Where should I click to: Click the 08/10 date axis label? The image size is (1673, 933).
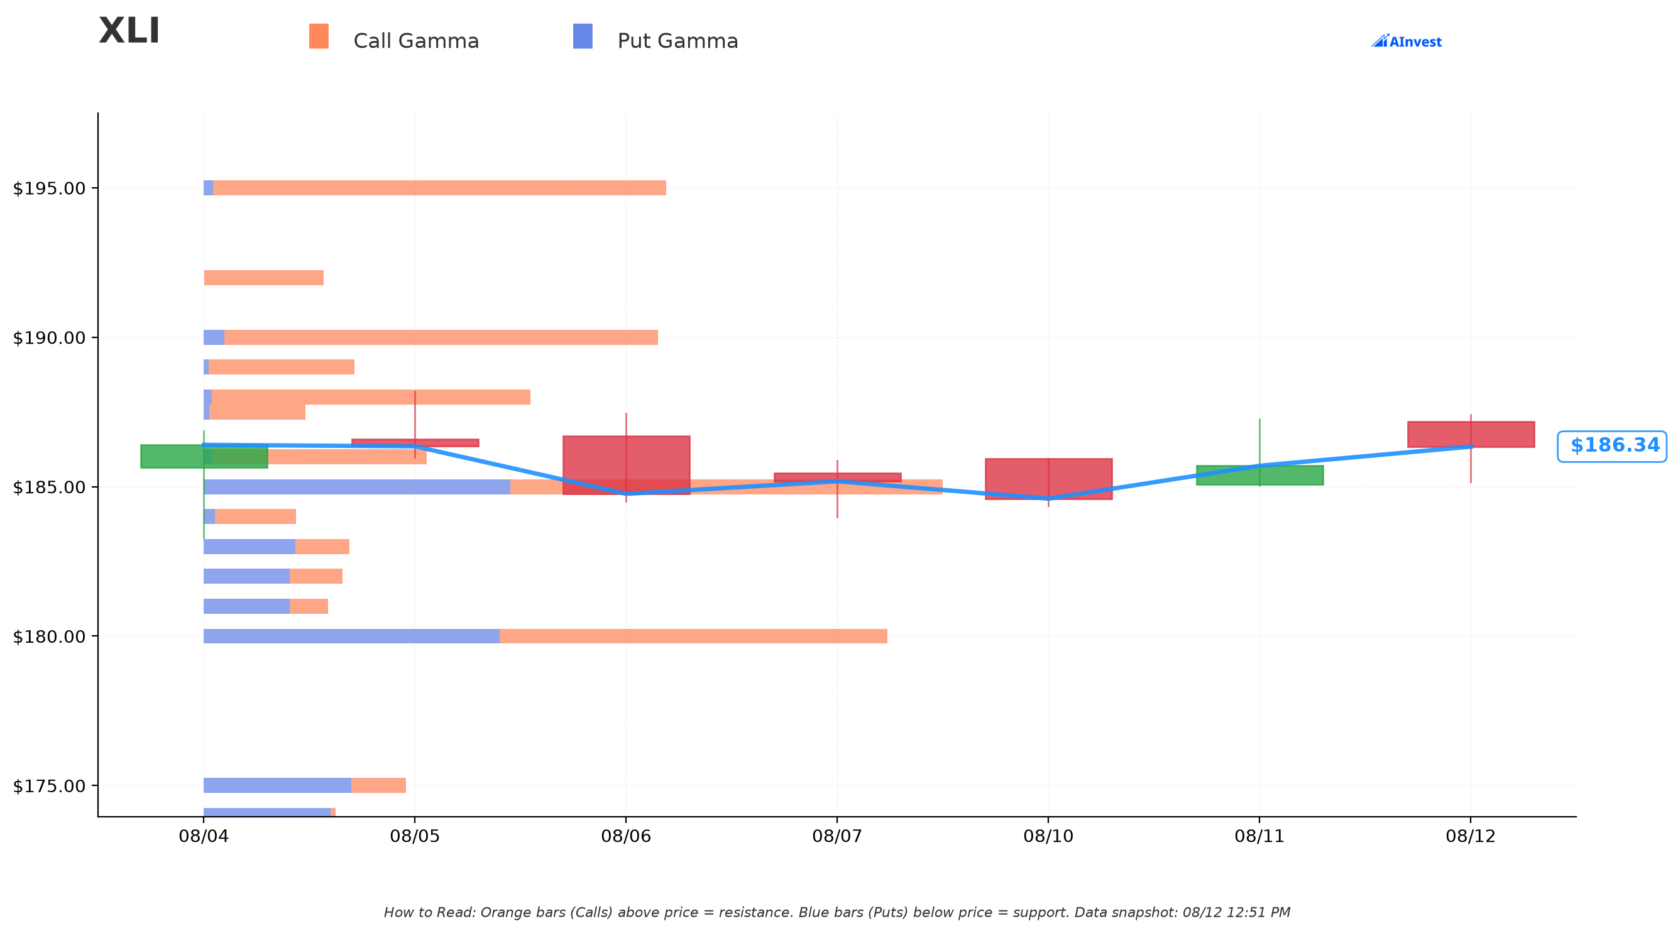(1048, 836)
